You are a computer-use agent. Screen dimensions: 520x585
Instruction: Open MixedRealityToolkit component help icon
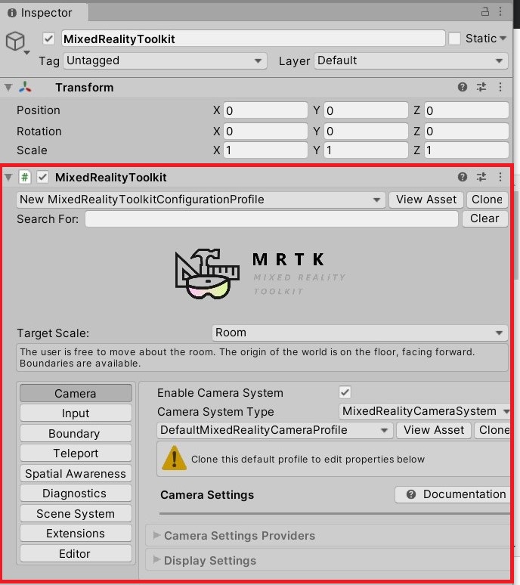tap(463, 177)
